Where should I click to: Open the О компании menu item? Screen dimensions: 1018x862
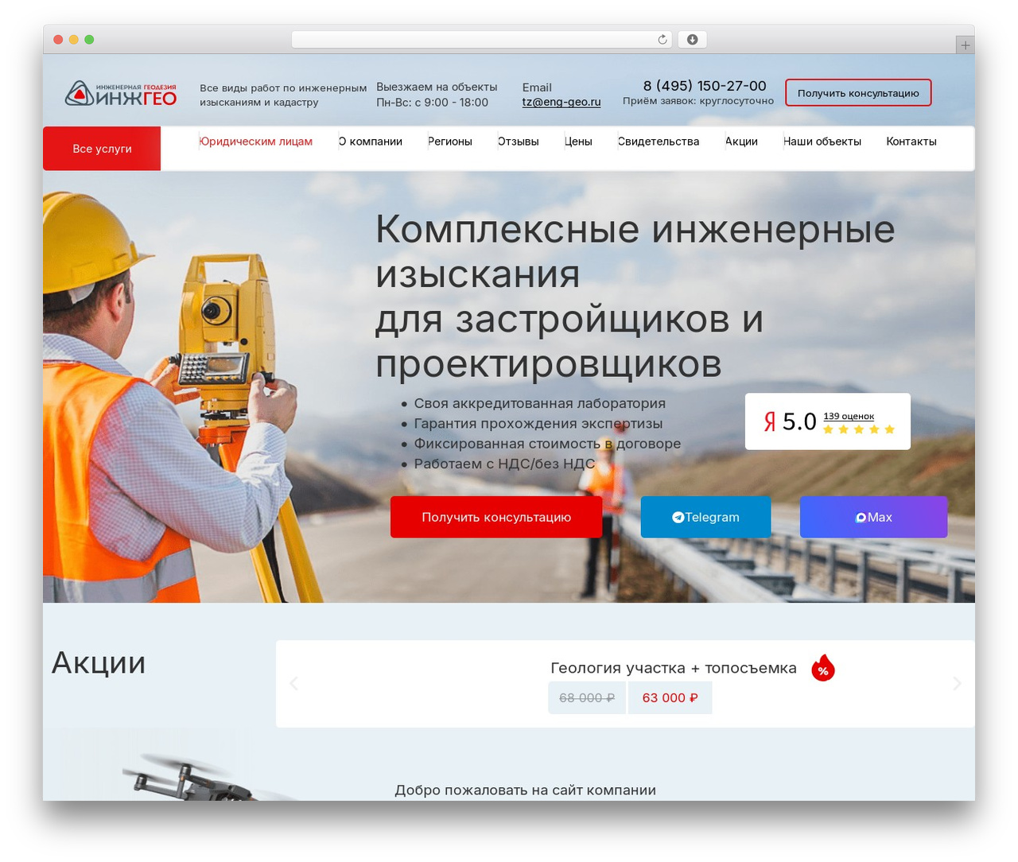(370, 142)
